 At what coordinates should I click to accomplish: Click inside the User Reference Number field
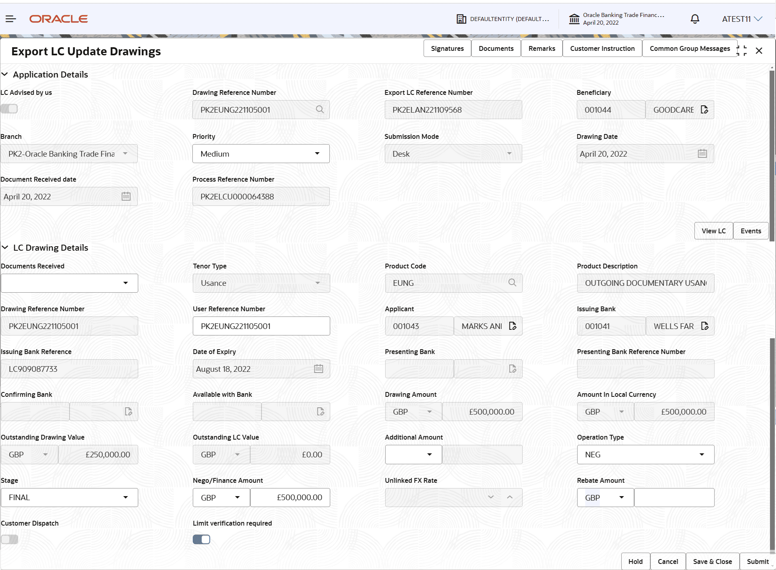point(261,326)
